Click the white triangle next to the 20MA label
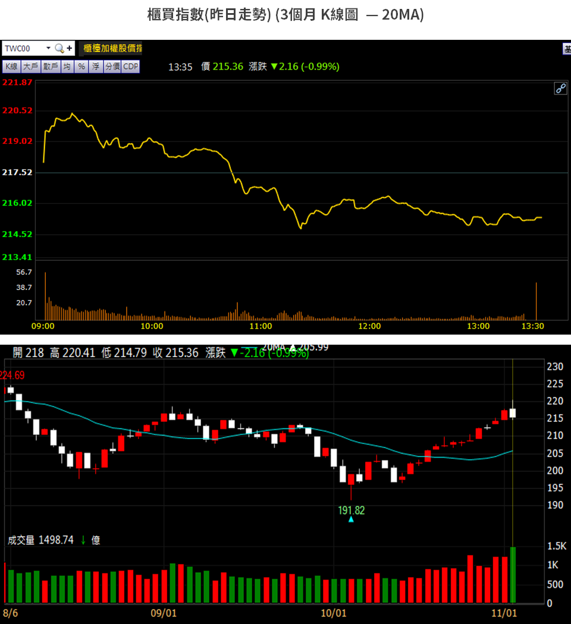The image size is (571, 624). point(292,348)
